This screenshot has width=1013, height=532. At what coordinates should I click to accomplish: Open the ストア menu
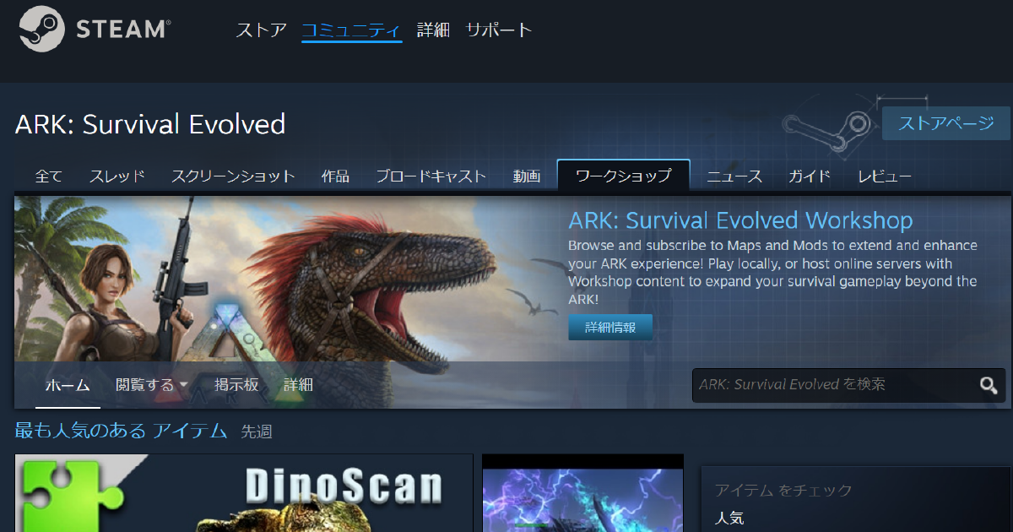click(x=261, y=30)
